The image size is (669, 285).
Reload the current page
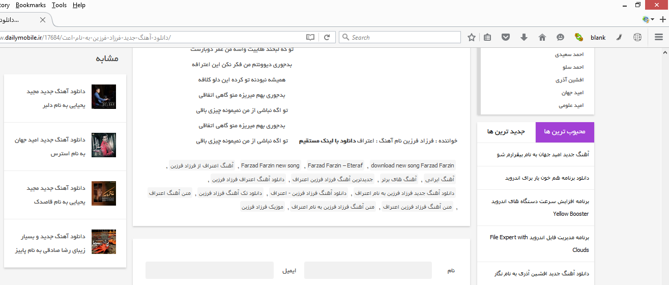[x=327, y=37]
